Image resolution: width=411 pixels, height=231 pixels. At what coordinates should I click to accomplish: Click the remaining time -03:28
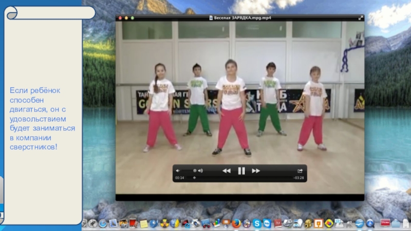point(299,178)
